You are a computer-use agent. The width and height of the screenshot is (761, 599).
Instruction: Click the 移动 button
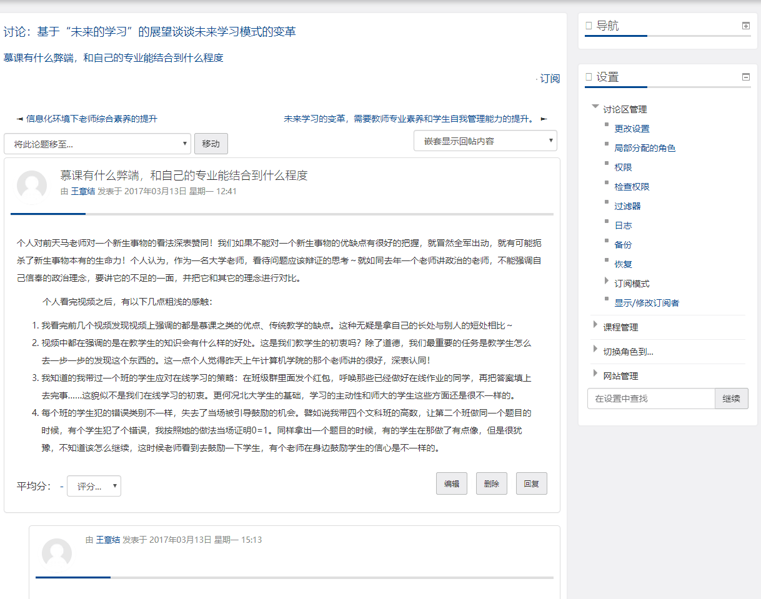tap(211, 144)
